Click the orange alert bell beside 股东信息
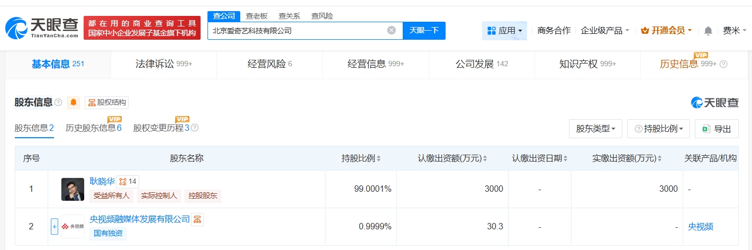The width and height of the screenshot is (752, 250). coord(74,102)
